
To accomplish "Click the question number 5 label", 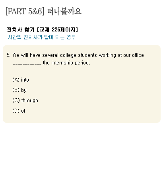I will 8,55.
